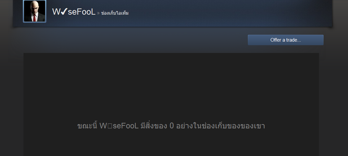Click the number 0 in inventory message
The image size is (348, 156).
point(172,126)
